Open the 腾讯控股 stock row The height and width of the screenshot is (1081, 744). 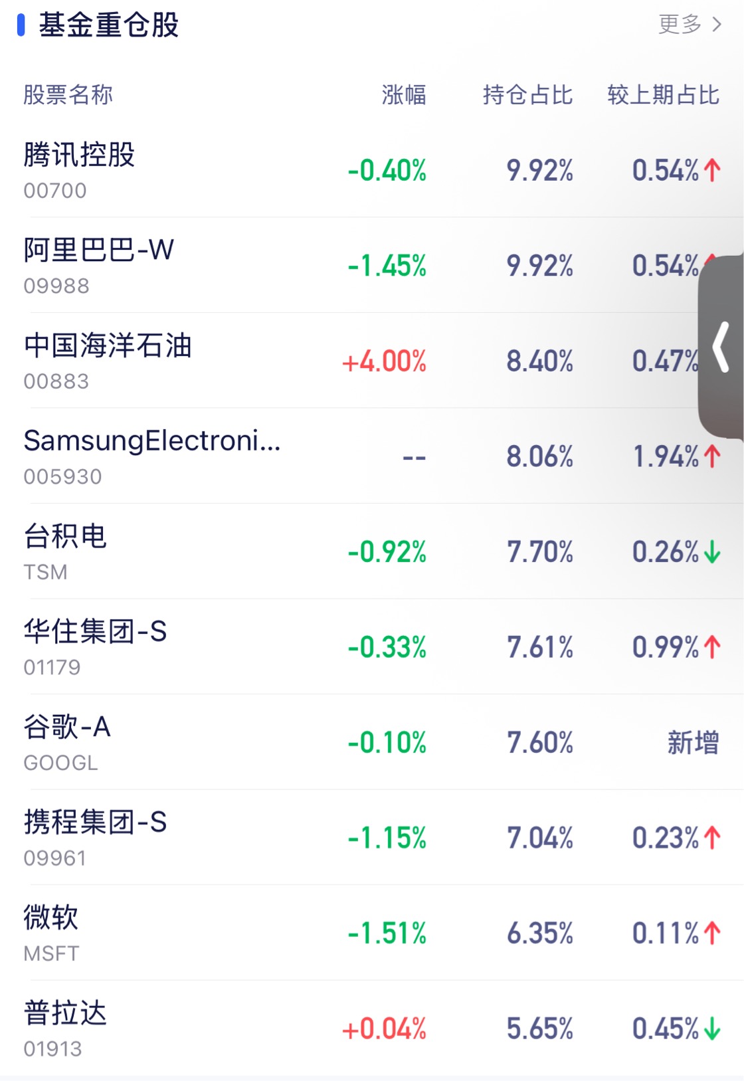click(79, 155)
